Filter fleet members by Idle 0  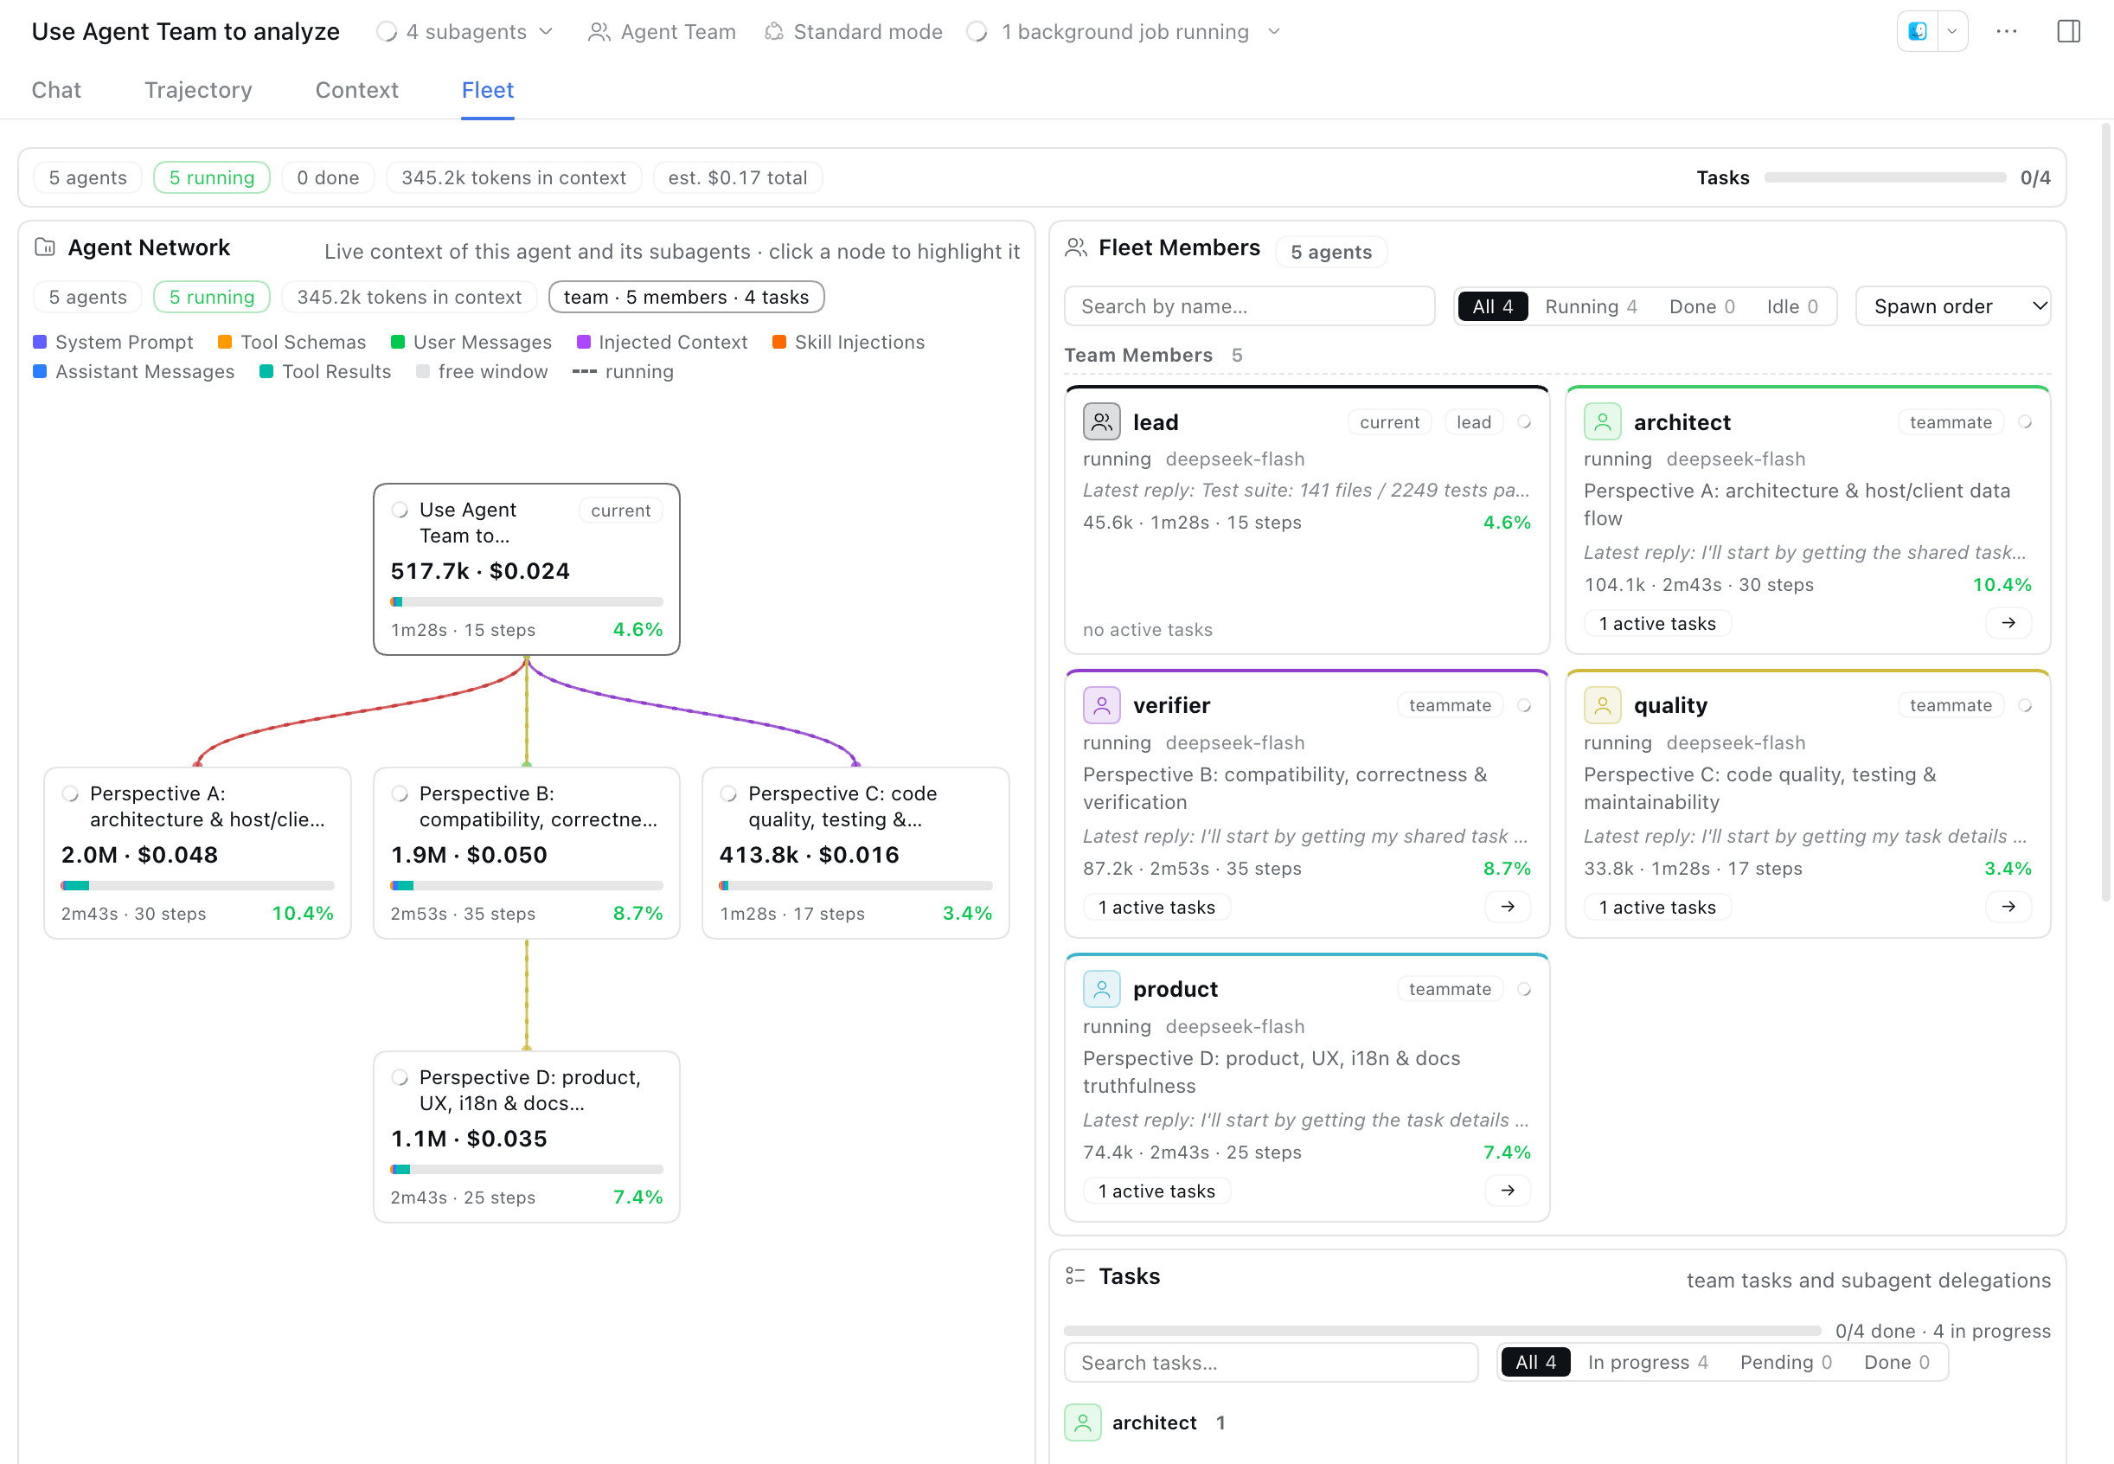[1791, 306]
